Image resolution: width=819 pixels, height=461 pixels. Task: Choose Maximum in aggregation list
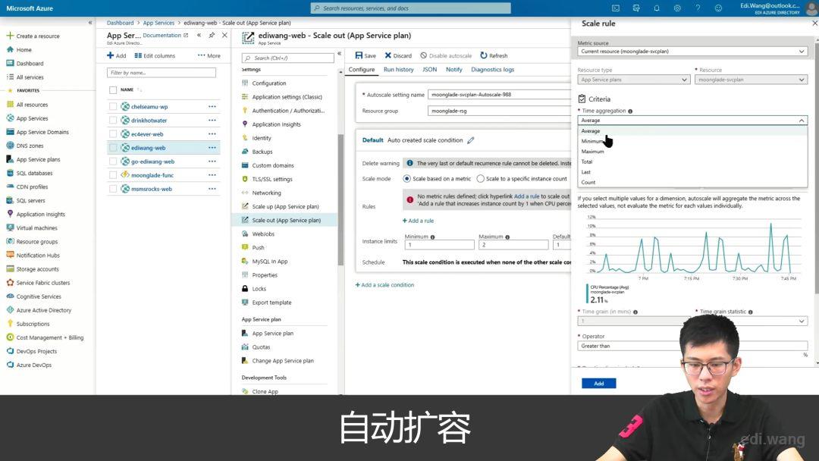point(692,152)
